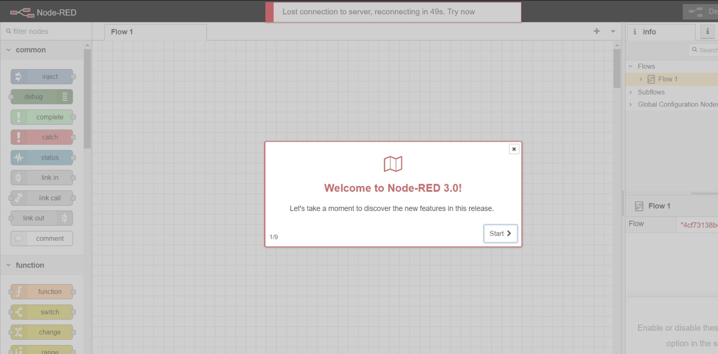Expand Global Configuration Nodes section

tap(630, 104)
